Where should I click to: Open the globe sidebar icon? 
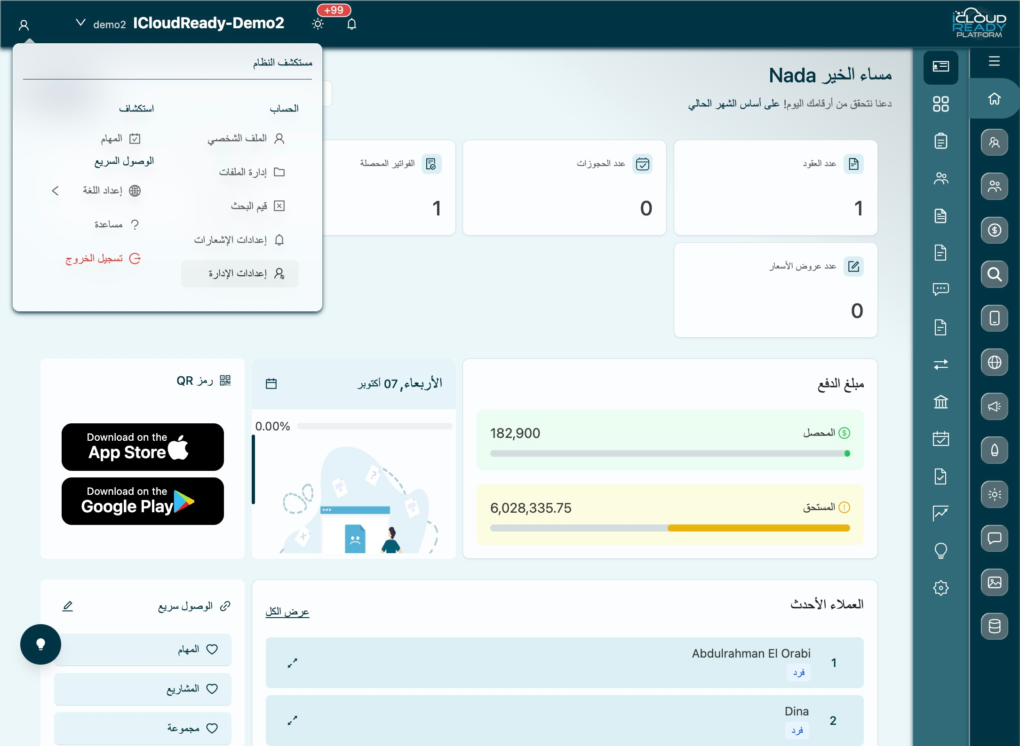[994, 362]
